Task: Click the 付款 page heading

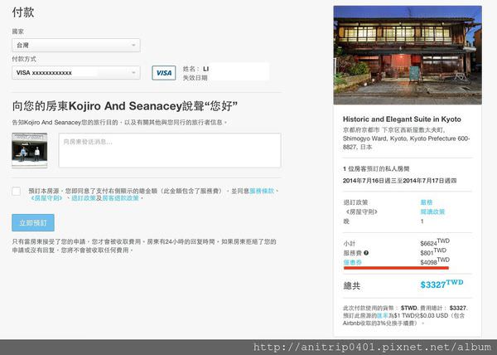Action: [23, 12]
